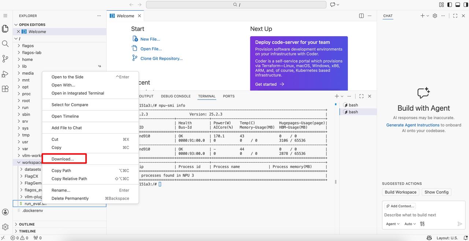Image resolution: width=469 pixels, height=241 pixels.
Task: Select Open in Integrated Terminal
Action: point(78,93)
